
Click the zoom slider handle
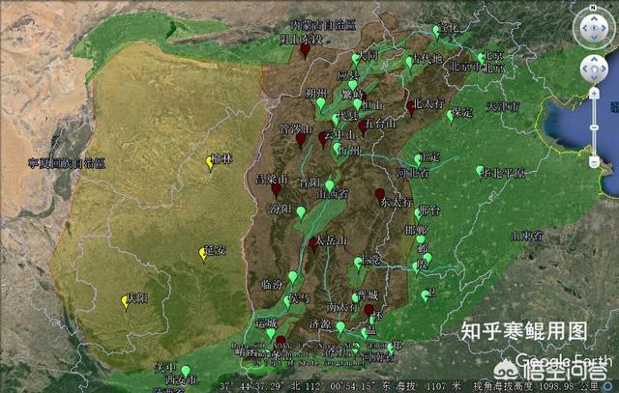tap(594, 127)
